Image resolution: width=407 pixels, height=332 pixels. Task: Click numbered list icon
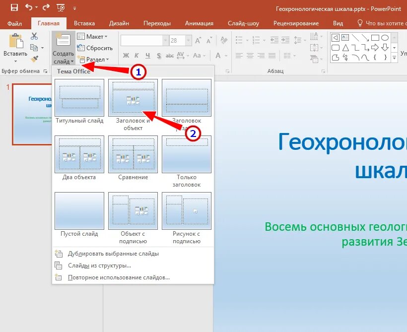[256, 40]
